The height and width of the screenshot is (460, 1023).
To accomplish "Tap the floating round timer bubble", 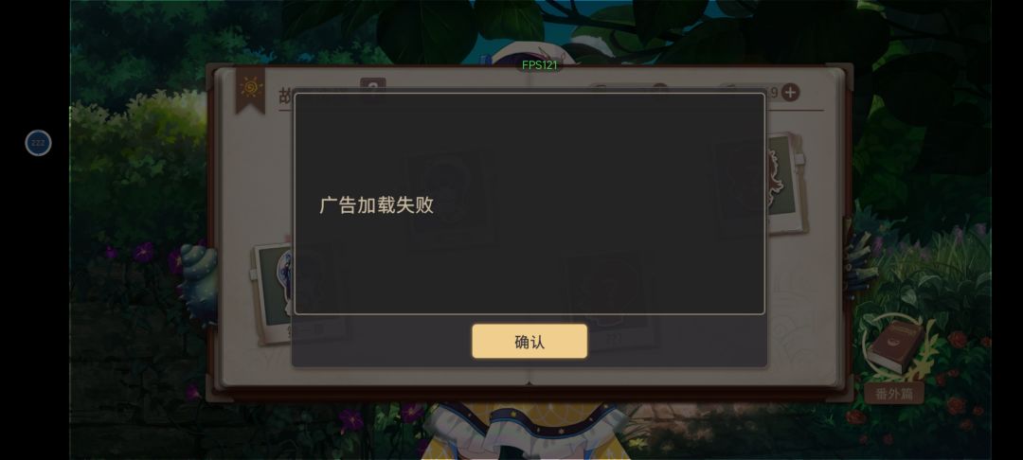I will pyautogui.click(x=38, y=143).
